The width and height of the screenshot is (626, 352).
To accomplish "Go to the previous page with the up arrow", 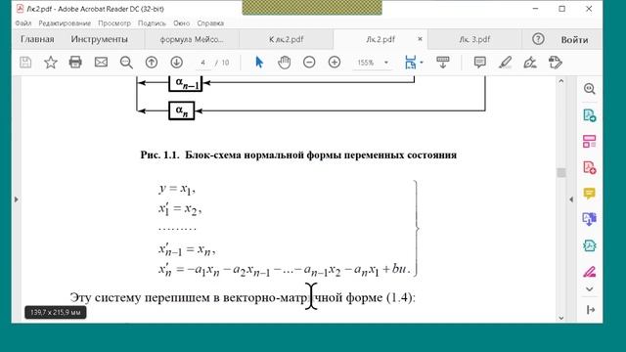I will (152, 63).
